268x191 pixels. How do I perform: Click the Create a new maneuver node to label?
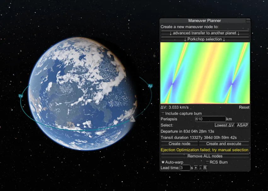189,27
